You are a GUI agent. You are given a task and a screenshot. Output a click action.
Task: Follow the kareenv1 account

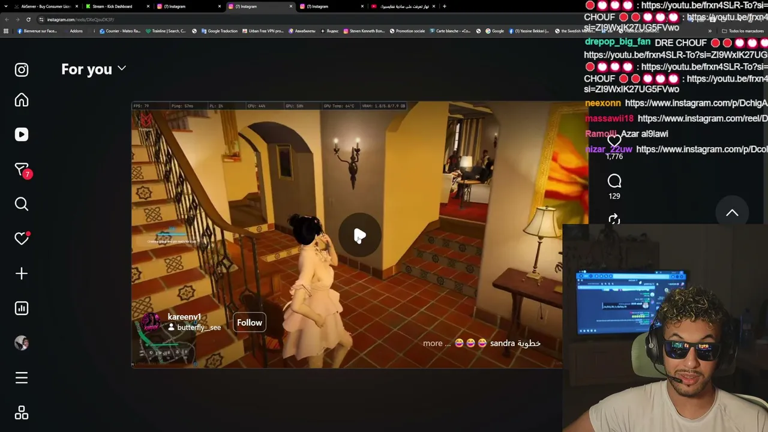pos(250,323)
